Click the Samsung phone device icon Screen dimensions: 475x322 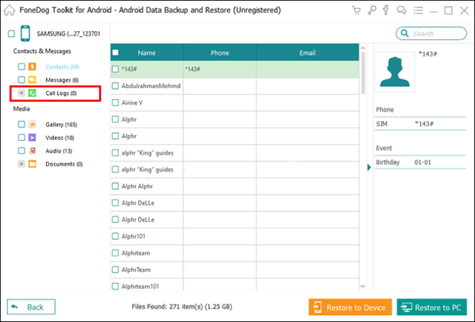(x=25, y=33)
